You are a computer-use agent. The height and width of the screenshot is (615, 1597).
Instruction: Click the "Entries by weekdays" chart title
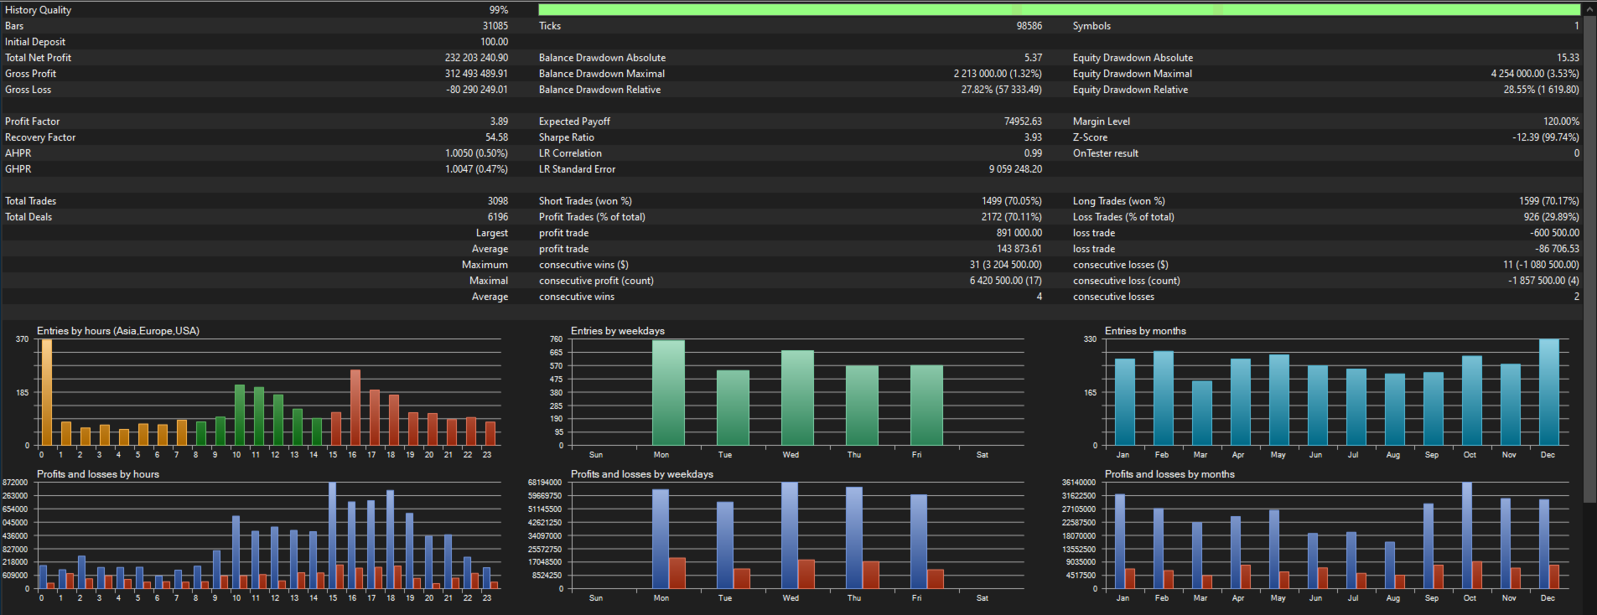[618, 331]
